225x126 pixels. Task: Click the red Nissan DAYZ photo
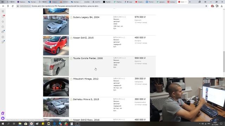click(x=56, y=46)
